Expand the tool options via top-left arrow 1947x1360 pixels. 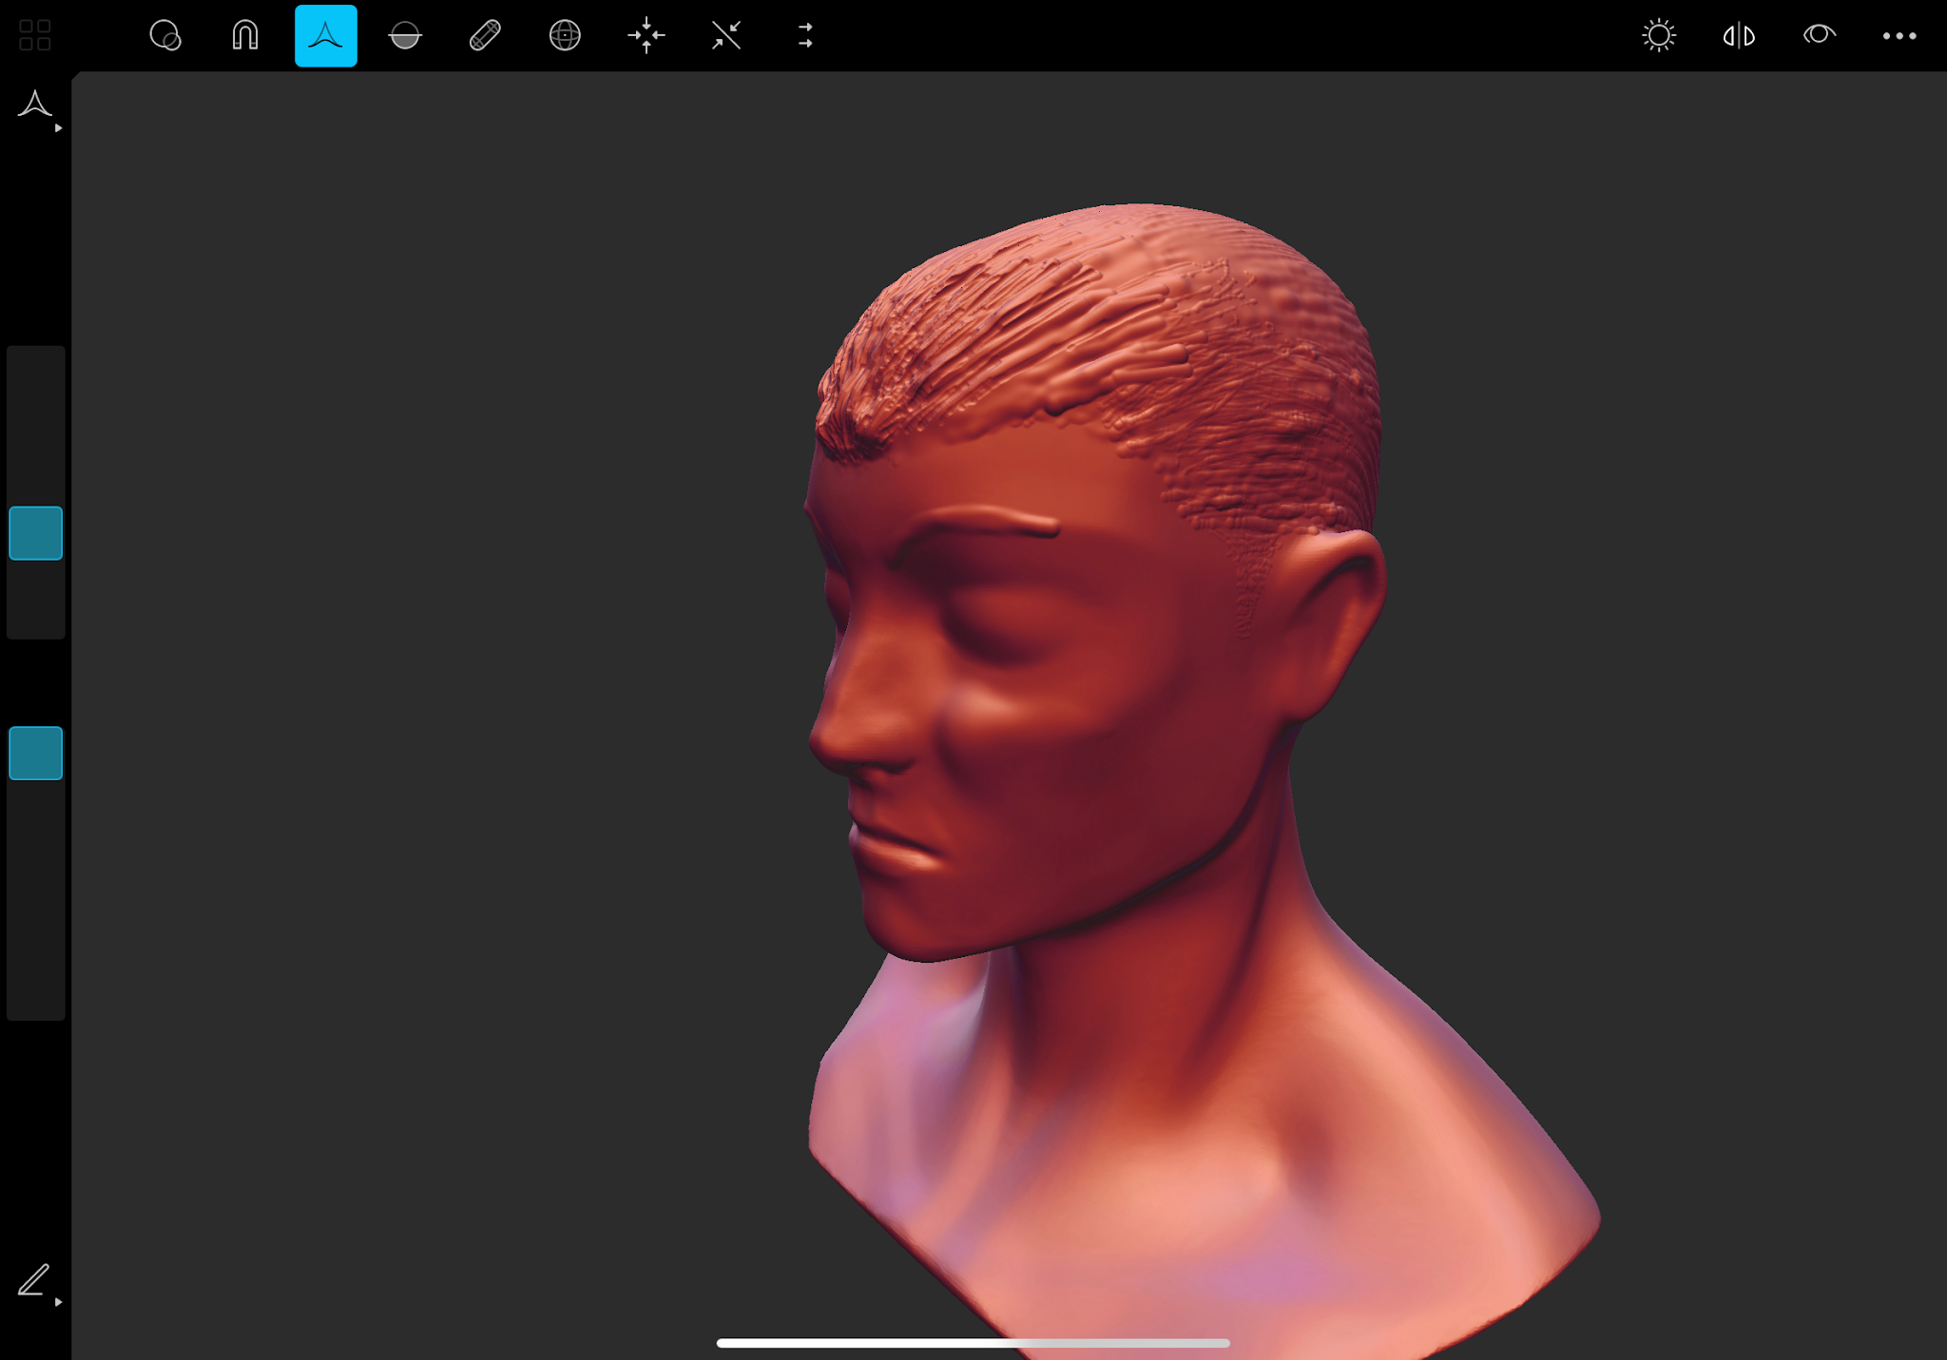pos(57,125)
